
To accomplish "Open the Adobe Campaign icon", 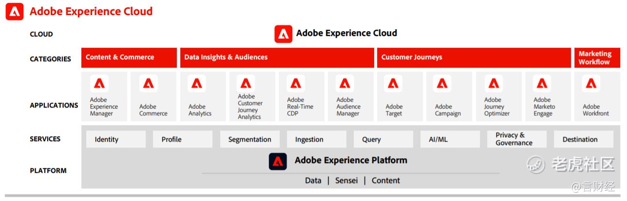I will click(442, 84).
